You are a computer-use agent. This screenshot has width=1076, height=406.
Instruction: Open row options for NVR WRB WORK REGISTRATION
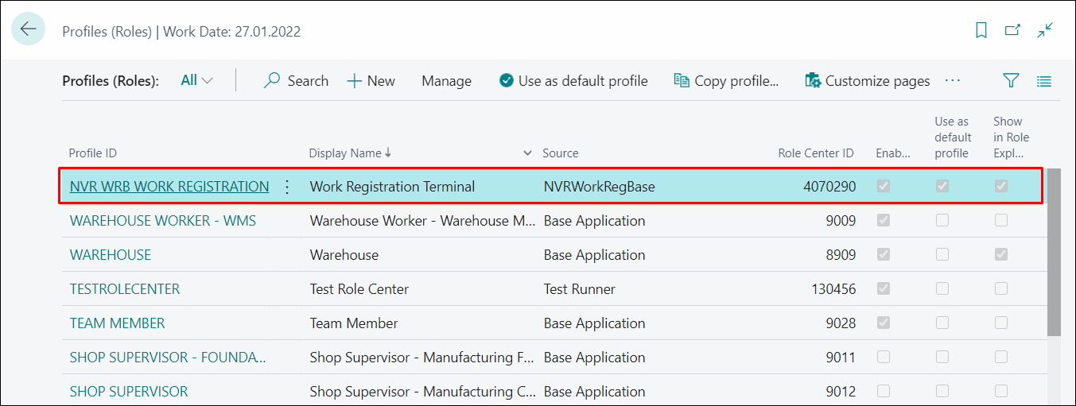[287, 187]
